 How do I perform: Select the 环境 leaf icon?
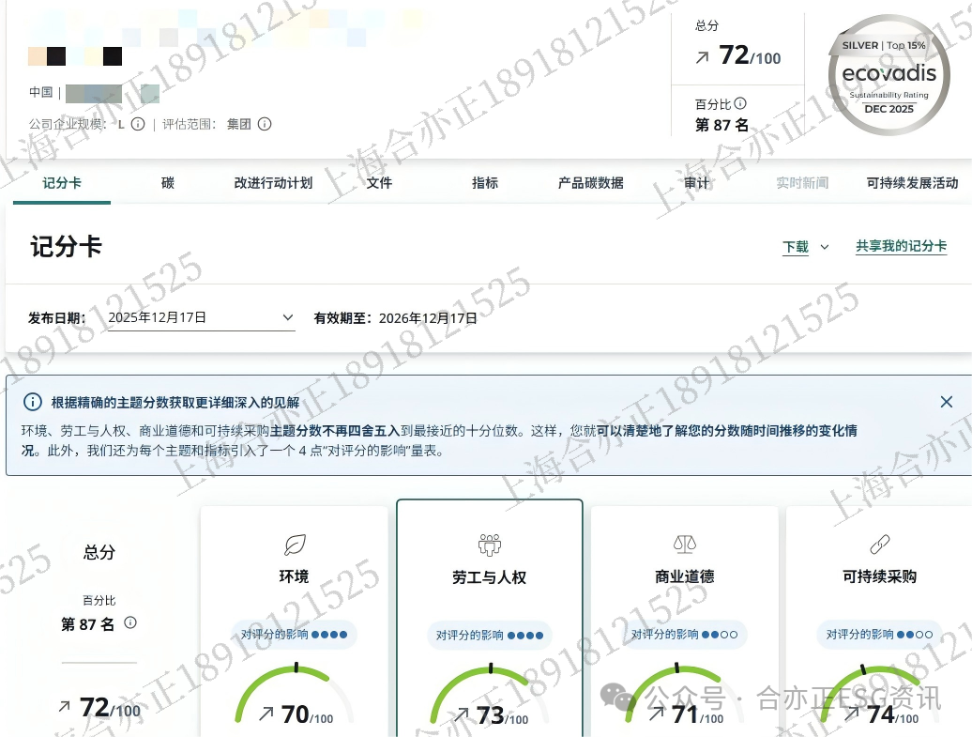294,544
